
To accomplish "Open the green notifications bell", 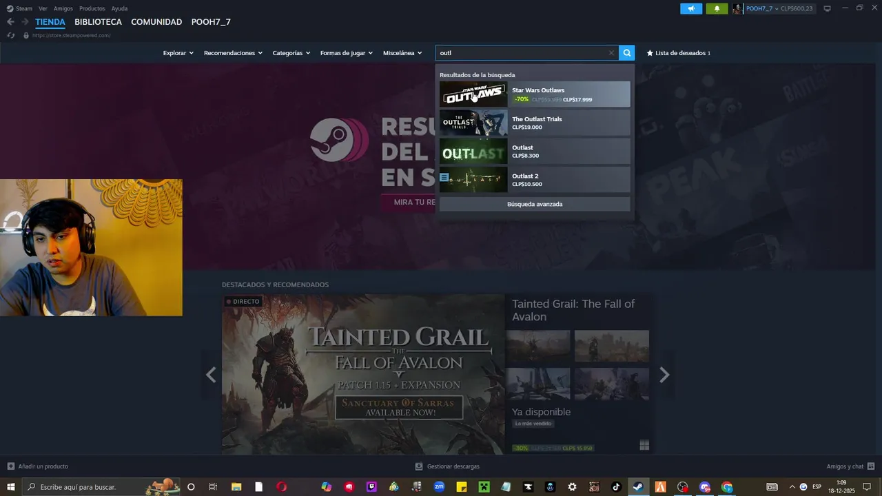I will point(717,8).
